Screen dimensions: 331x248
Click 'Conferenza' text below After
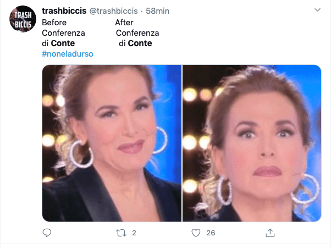click(x=137, y=33)
